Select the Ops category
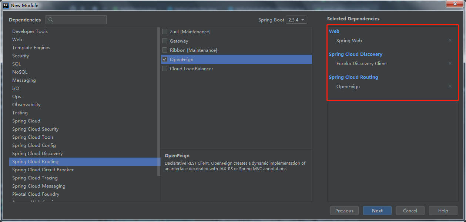 coord(84,97)
